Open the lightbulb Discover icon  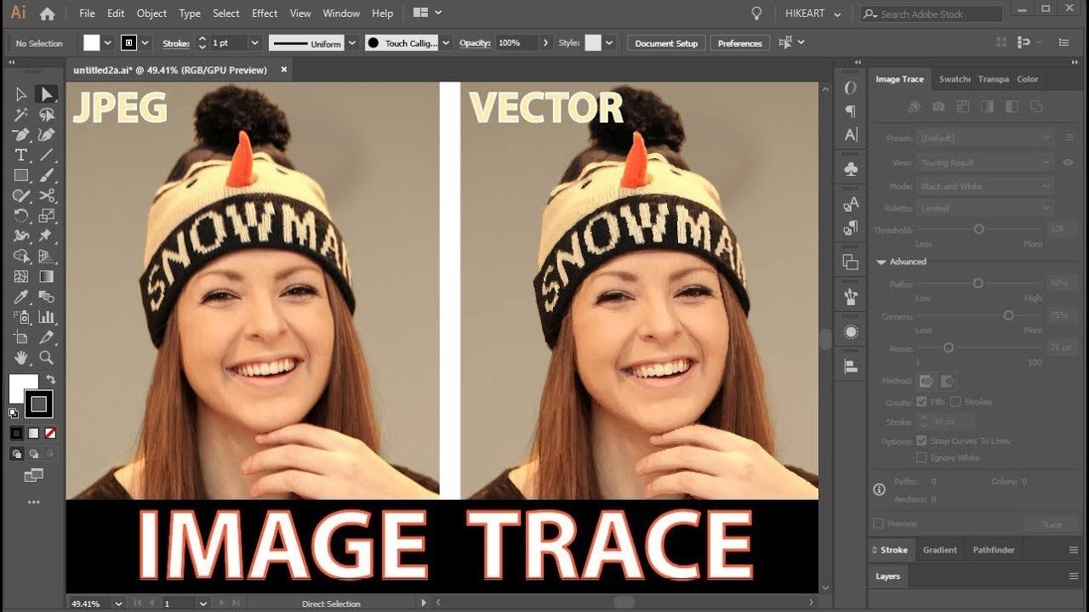(755, 14)
